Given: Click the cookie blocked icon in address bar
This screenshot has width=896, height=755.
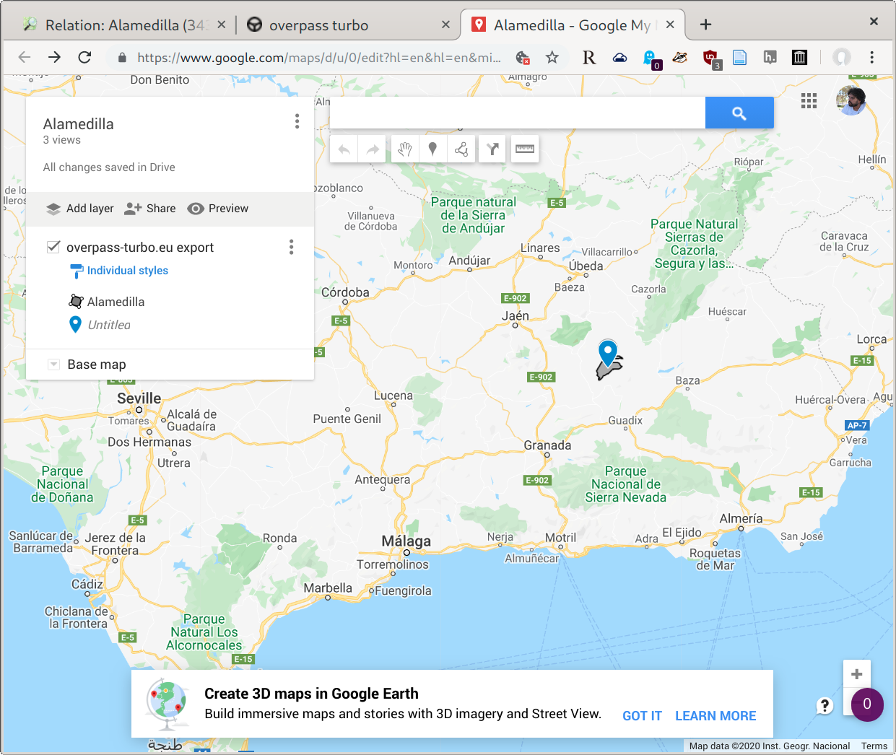Looking at the screenshot, I should tap(523, 57).
